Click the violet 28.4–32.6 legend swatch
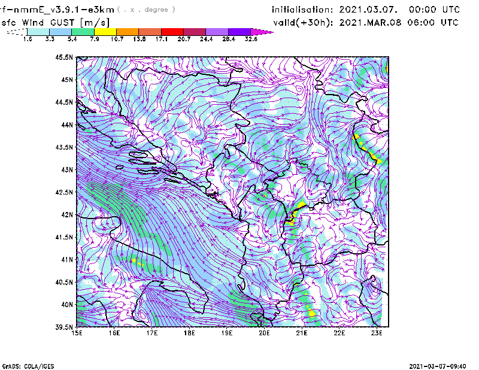Screen dimensions: 479x370 pos(239,32)
